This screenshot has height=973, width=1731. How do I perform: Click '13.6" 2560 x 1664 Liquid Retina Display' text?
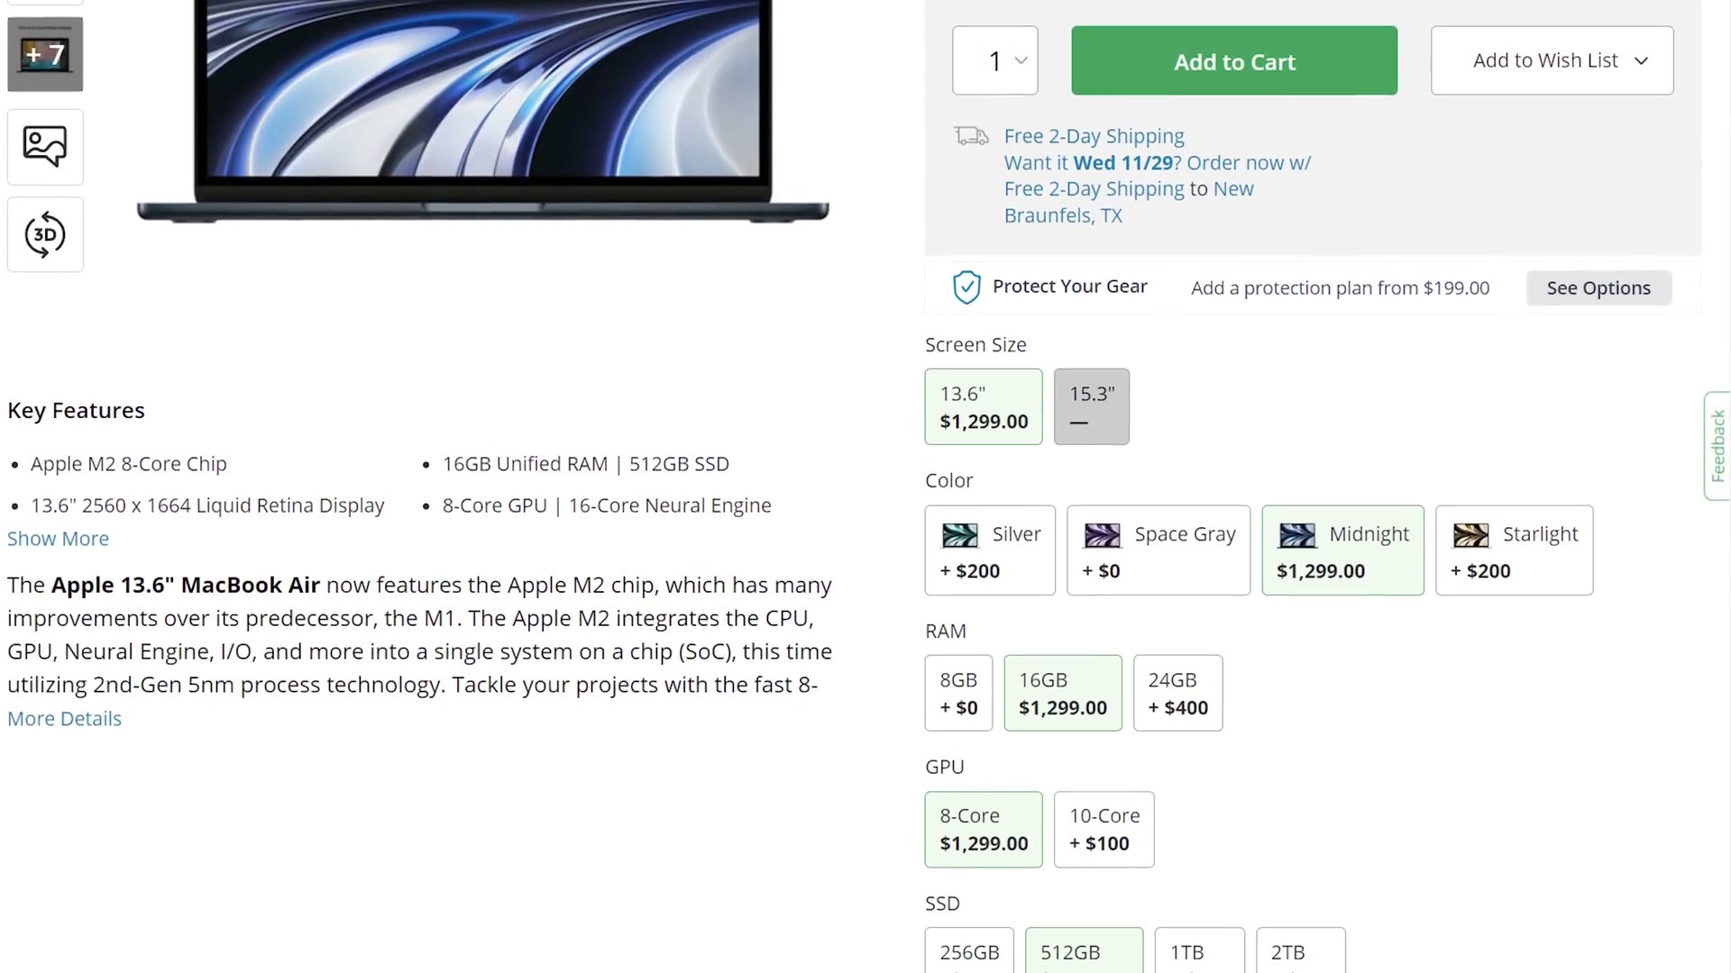pos(207,505)
